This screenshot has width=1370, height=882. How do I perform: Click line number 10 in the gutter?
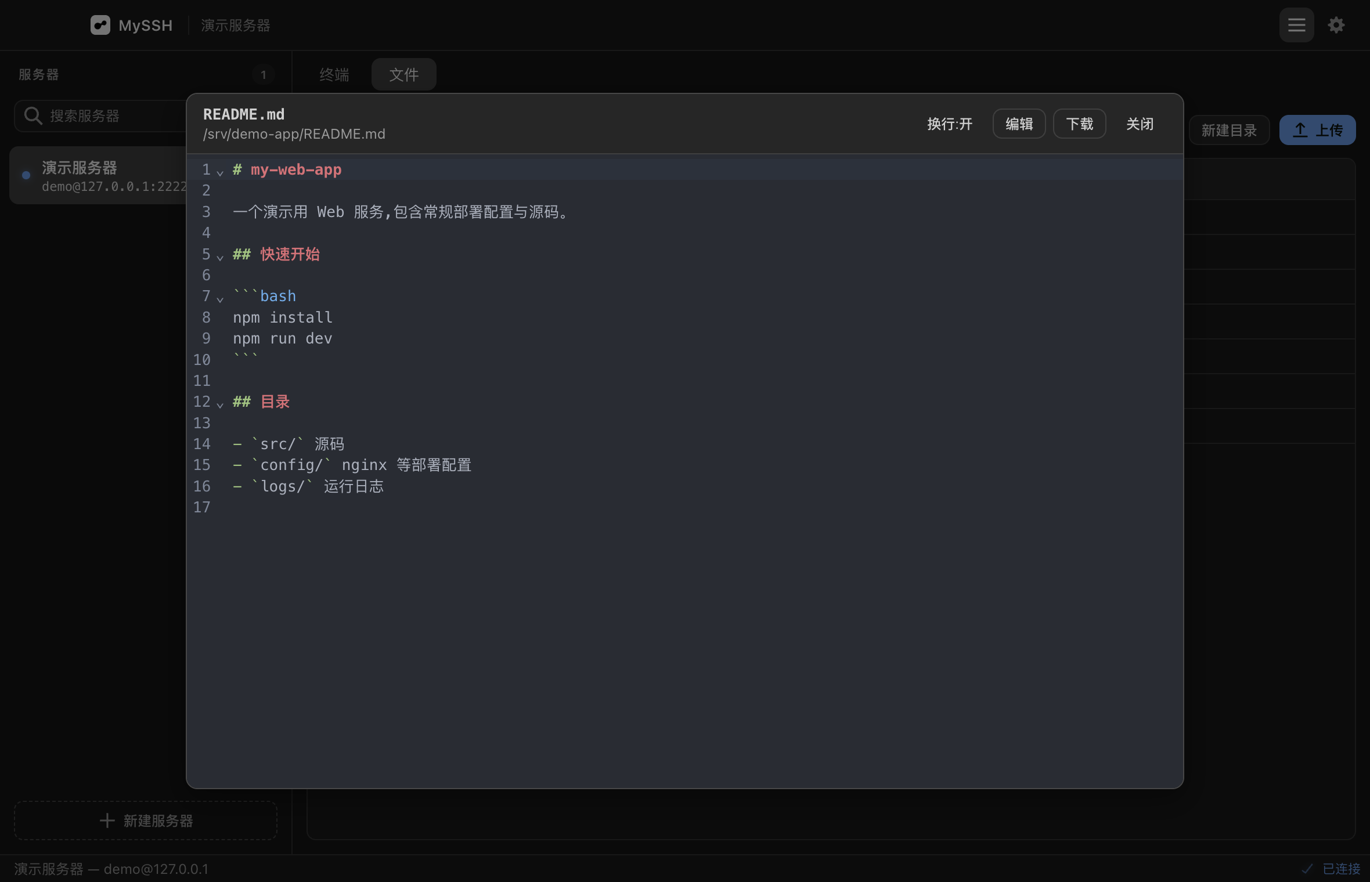point(201,360)
